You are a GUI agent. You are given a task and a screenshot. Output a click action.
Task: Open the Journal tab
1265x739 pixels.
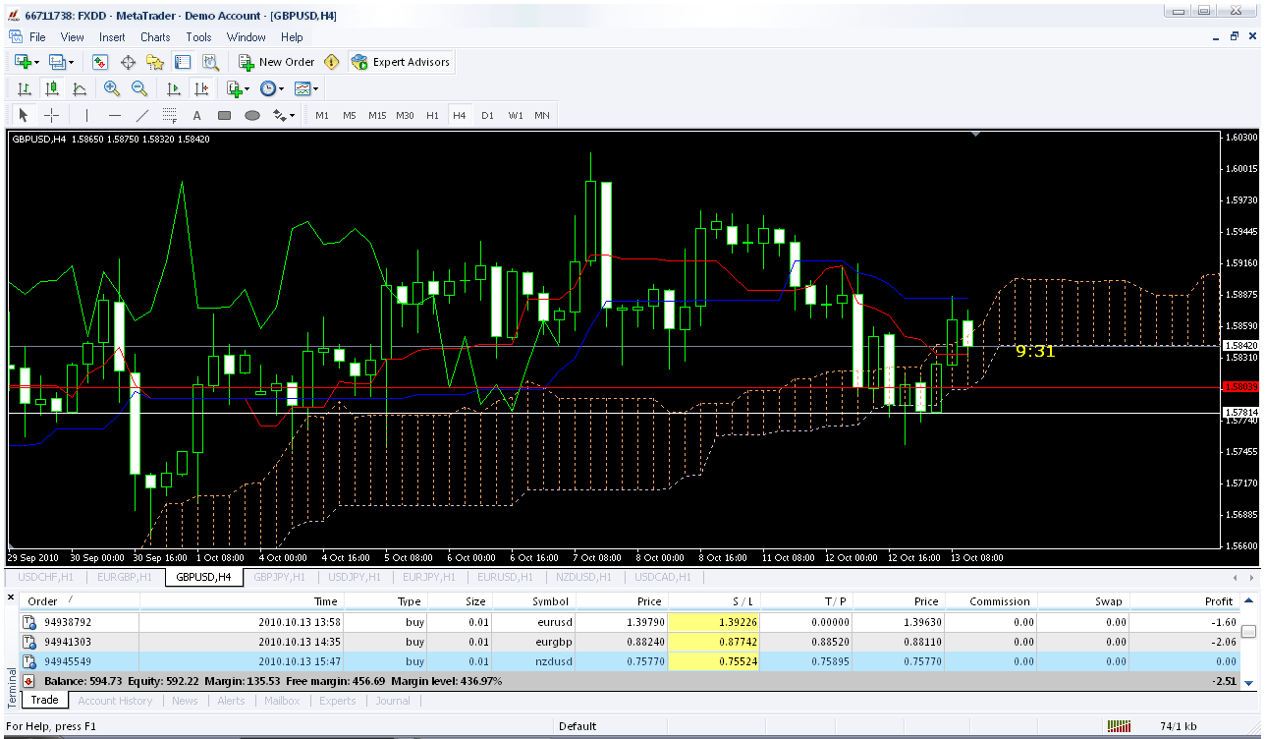tap(393, 701)
